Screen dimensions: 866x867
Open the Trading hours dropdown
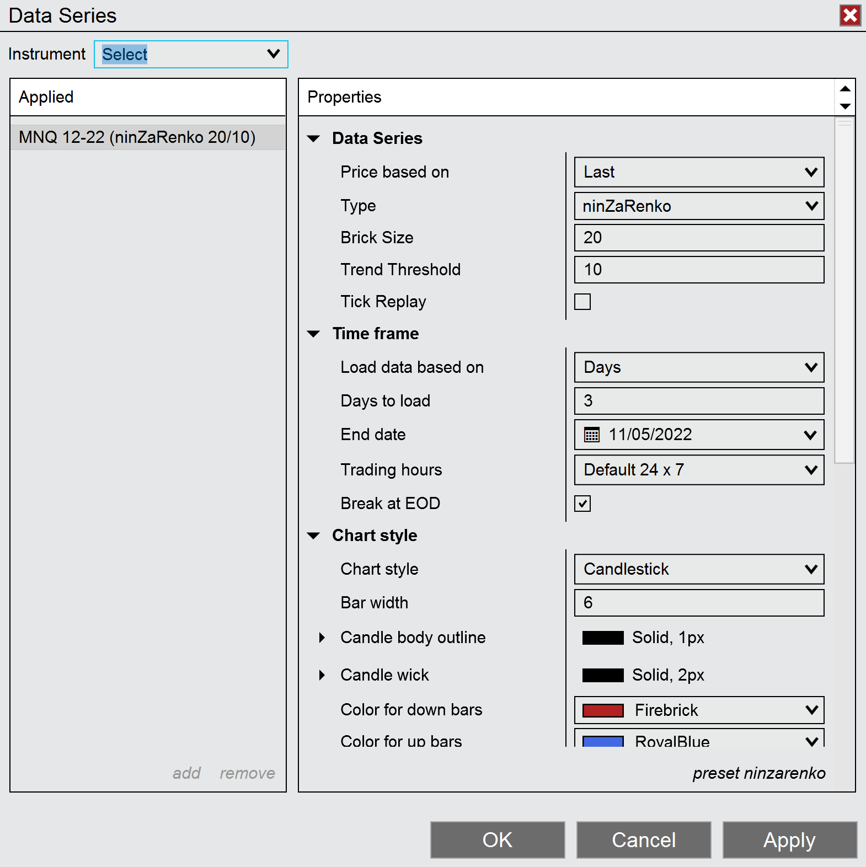click(699, 470)
